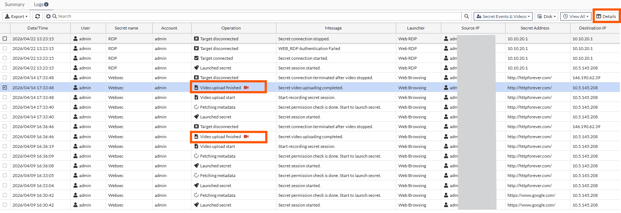Switch to the Summary tab
Screen dimensions: 621x213
14,4
